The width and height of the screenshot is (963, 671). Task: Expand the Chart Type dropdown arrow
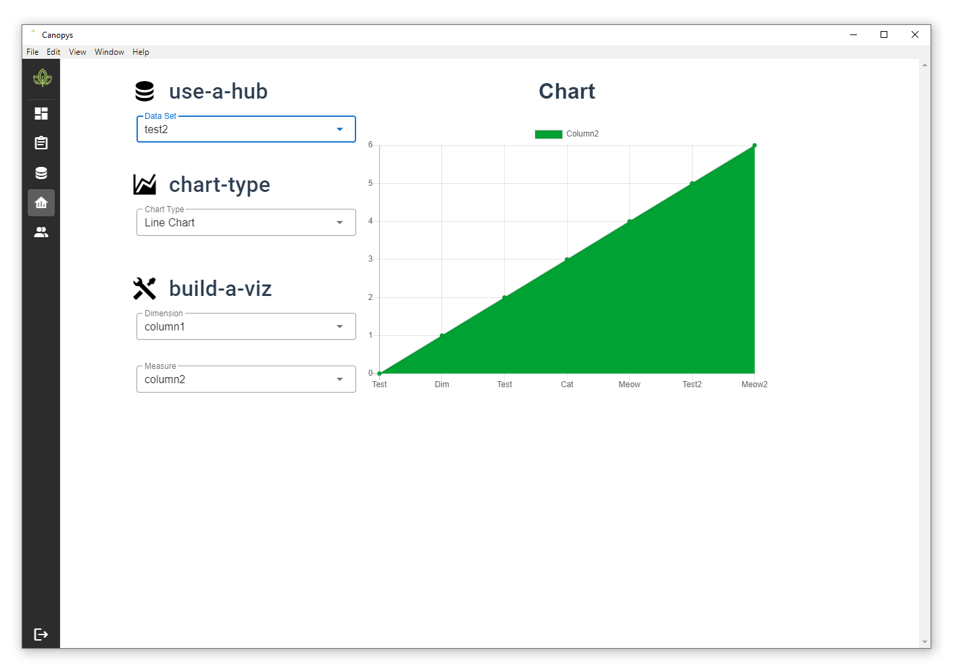340,222
